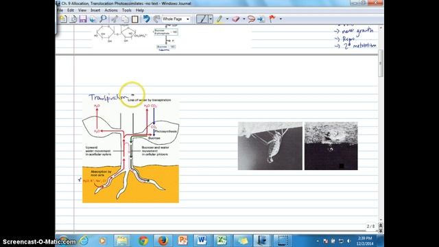The height and width of the screenshot is (247, 439).
Task: Click the Paste clipboard icon
Action: pyautogui.click(x=135, y=19)
